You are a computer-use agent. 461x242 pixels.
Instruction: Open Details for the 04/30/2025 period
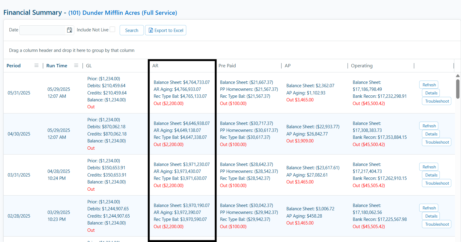pos(431,134)
